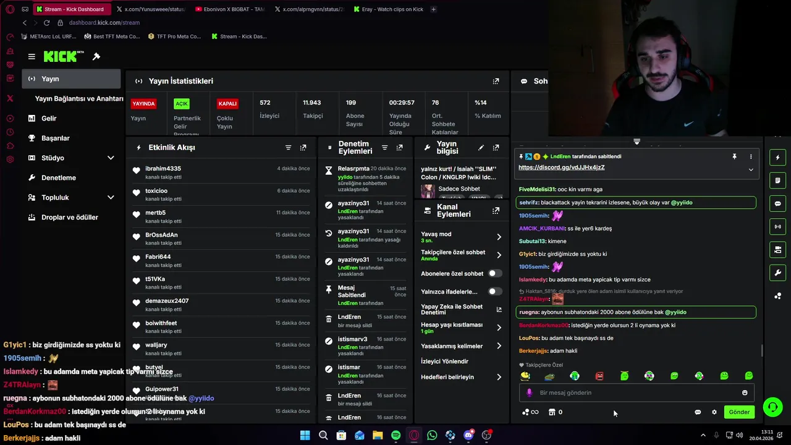791x445 pixels.
Task: Open Yayın Bağlantısı ve Anahtarı page
Action: point(79,99)
